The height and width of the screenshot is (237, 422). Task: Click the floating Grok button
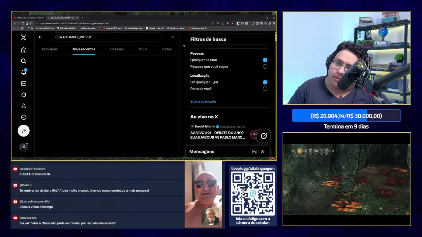tap(263, 136)
